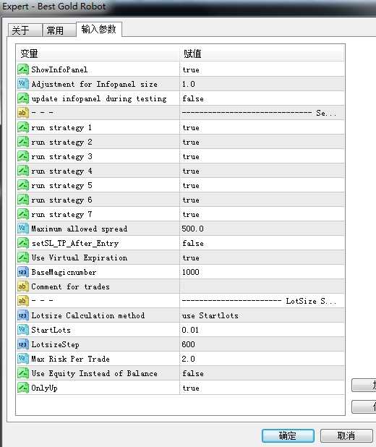Click the Max Risk Per Trade icon
This screenshot has width=376, height=447.
point(23,359)
